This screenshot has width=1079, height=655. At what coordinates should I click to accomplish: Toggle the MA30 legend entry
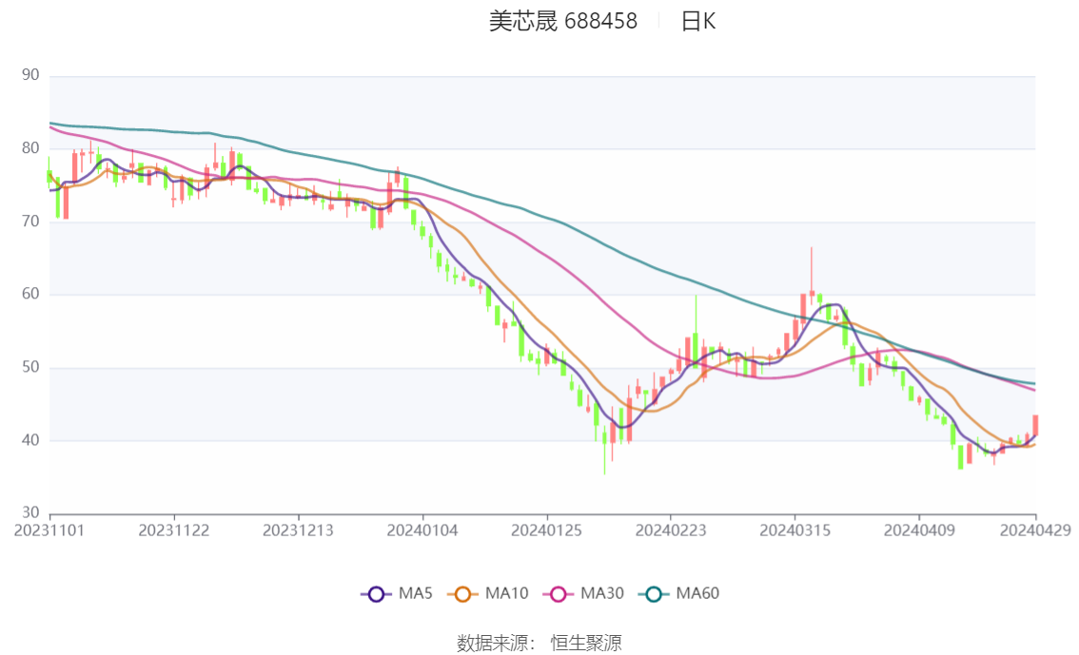(583, 594)
